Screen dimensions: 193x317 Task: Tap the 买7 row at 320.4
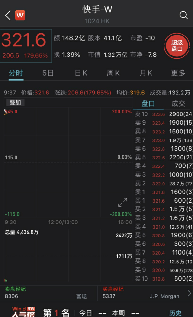click(164, 253)
